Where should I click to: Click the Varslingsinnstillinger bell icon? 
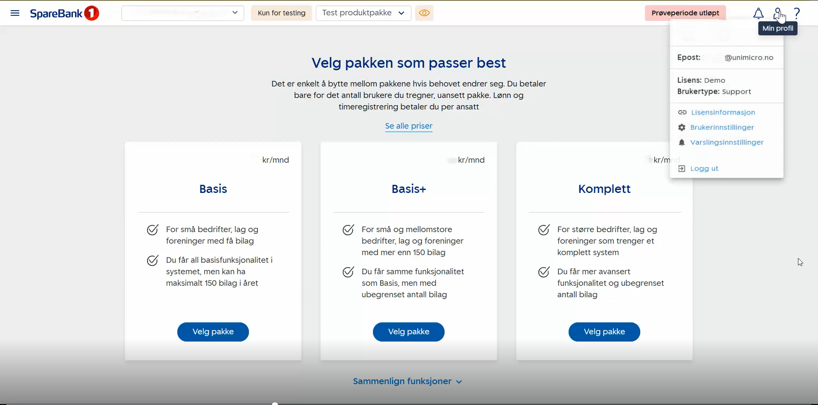tap(682, 143)
